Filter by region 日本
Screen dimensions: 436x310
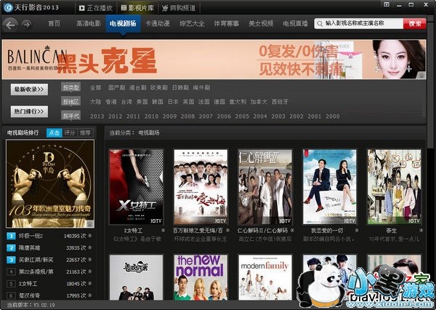point(173,102)
